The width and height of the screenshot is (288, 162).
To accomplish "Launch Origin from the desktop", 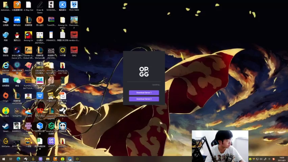I will coord(5,97).
